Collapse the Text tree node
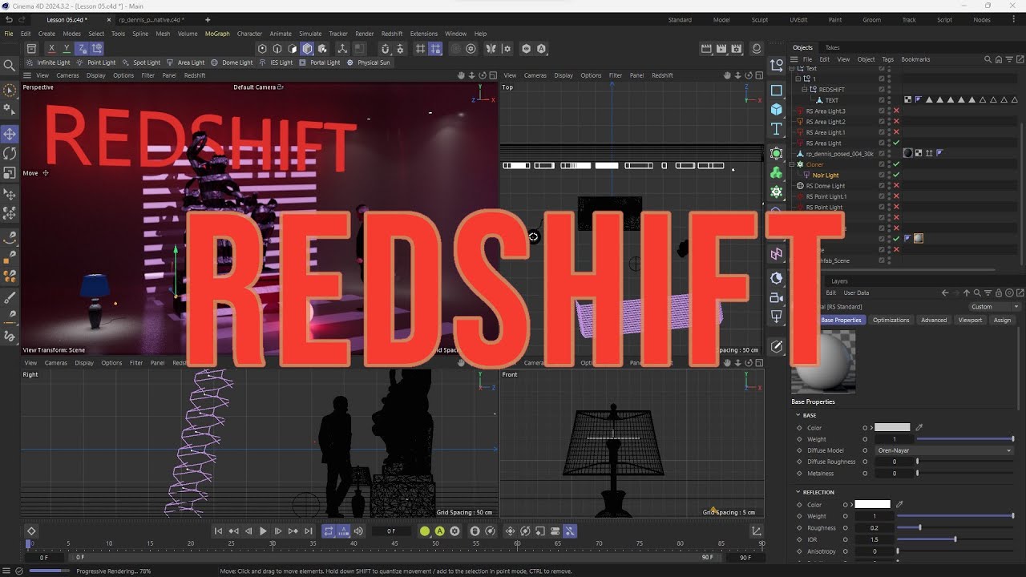The image size is (1026, 577). click(x=792, y=69)
